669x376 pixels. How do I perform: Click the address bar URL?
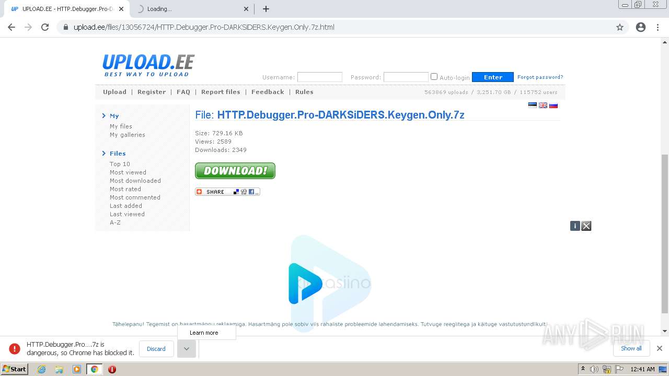point(204,27)
